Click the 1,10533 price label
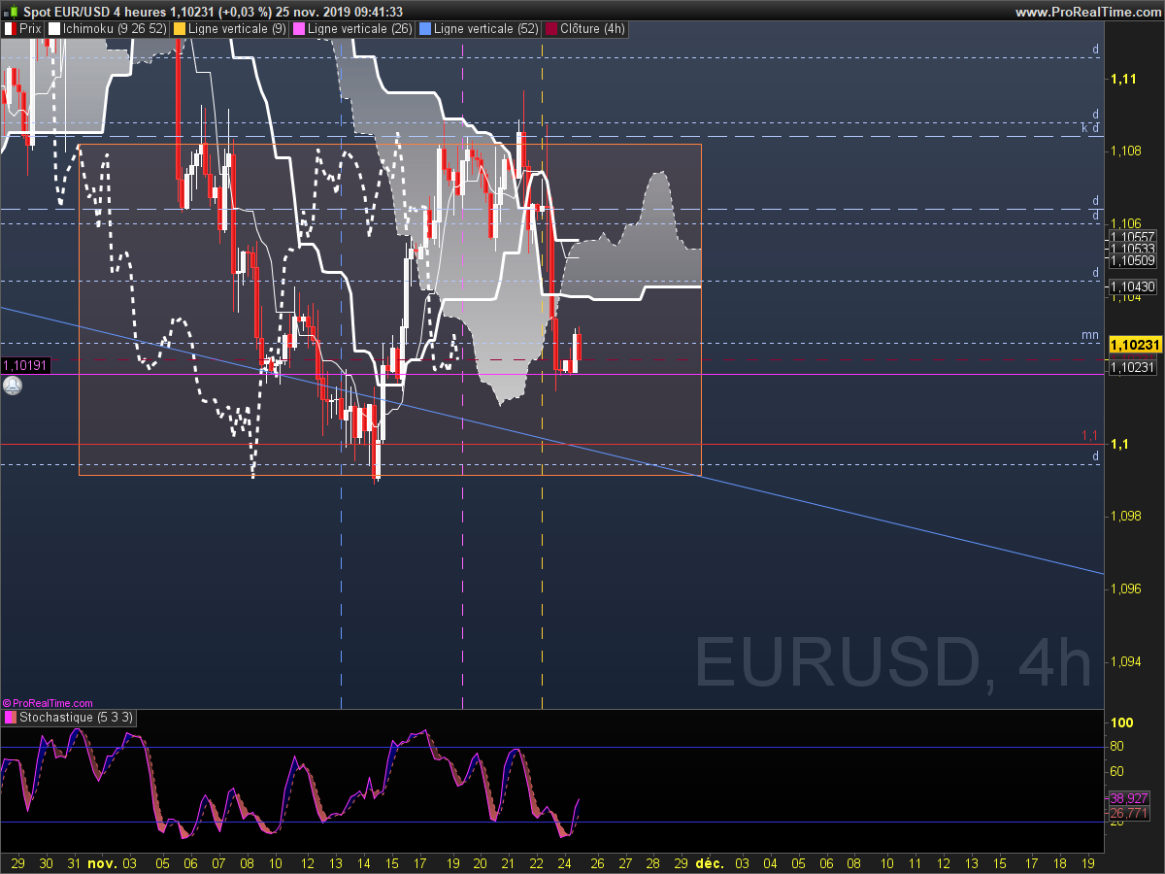Viewport: 1165px width, 874px height. pyautogui.click(x=1133, y=249)
